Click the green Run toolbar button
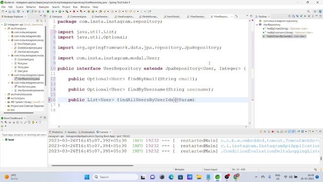 tap(60, 12)
